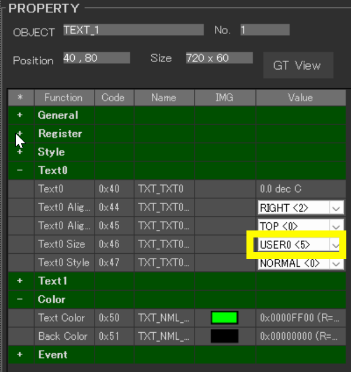This screenshot has height=372, width=351.
Task: Edit the OBJECT name field TEXT_1
Action: point(133,30)
